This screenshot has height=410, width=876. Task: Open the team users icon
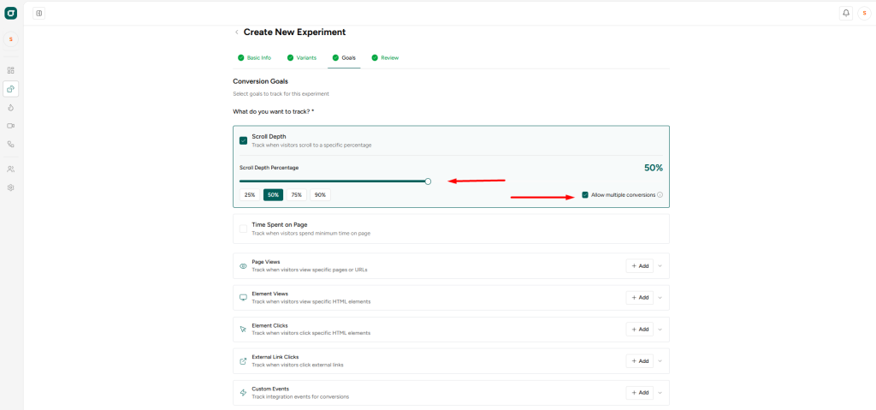[x=10, y=169]
